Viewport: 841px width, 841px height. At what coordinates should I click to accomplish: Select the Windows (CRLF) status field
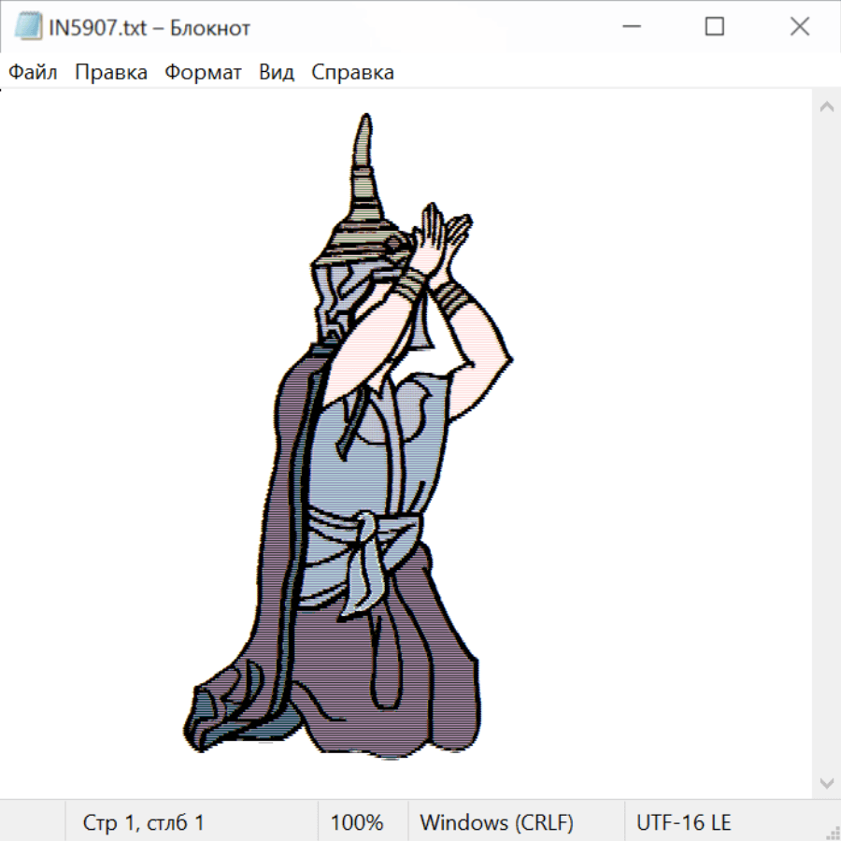pos(496,823)
